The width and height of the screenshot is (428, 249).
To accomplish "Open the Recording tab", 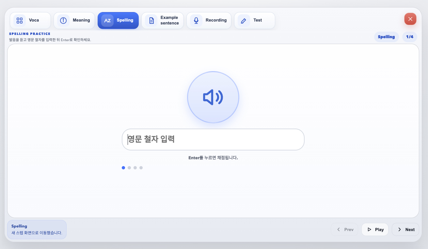I will 209,21.
